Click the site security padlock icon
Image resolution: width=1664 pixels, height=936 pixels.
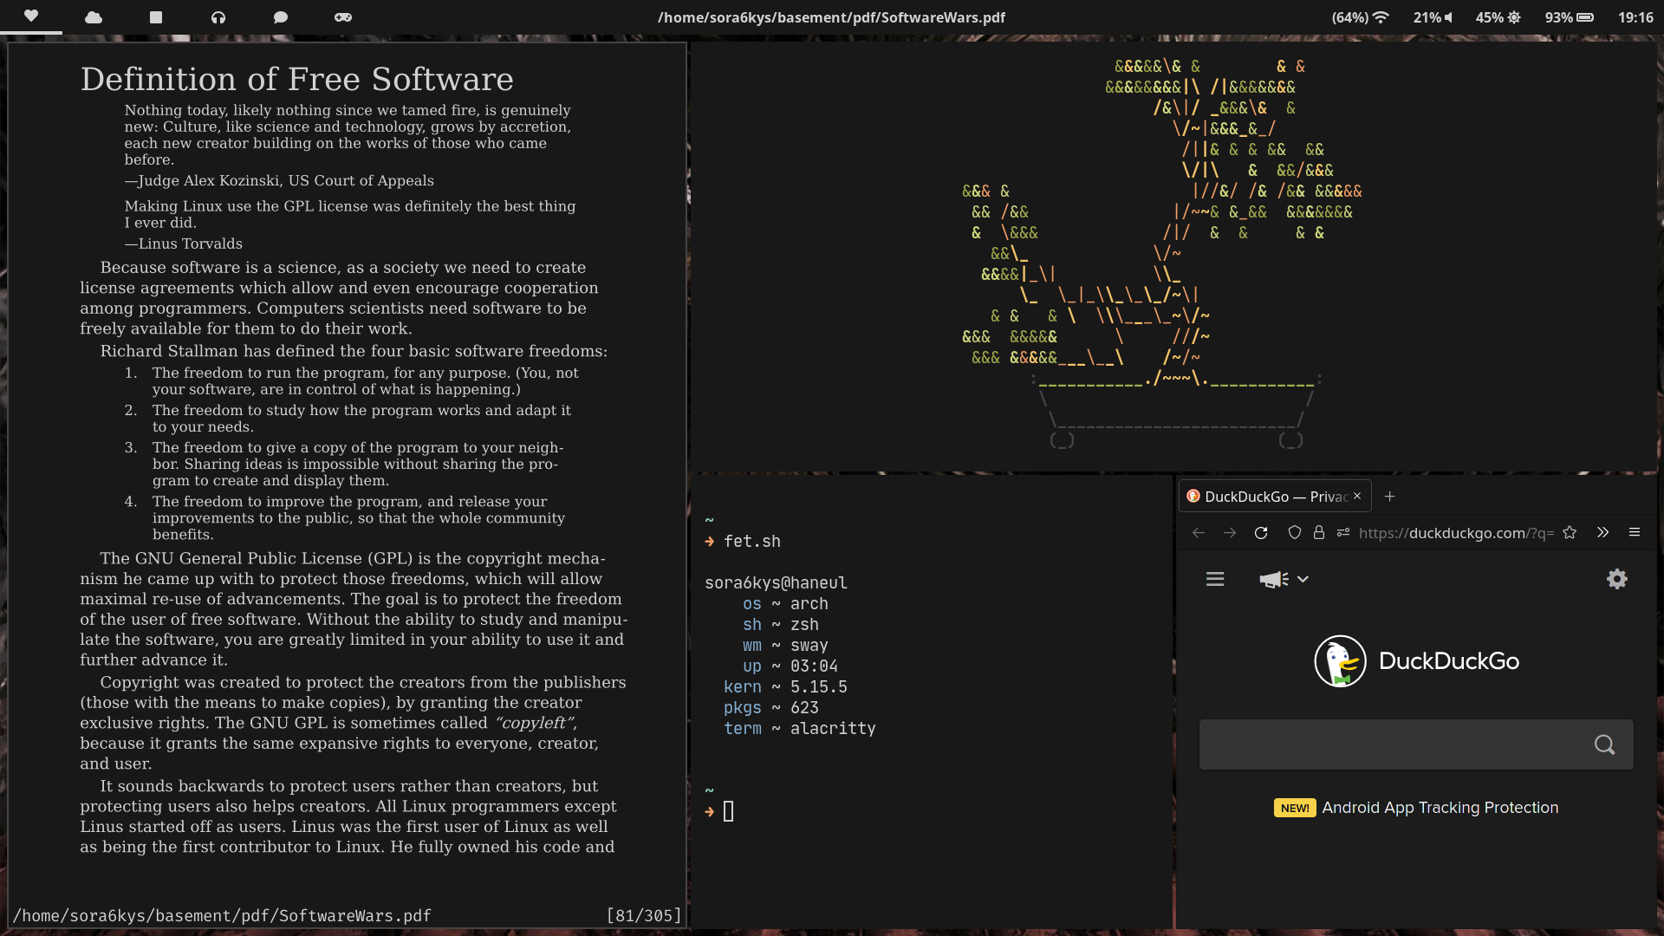(1318, 533)
